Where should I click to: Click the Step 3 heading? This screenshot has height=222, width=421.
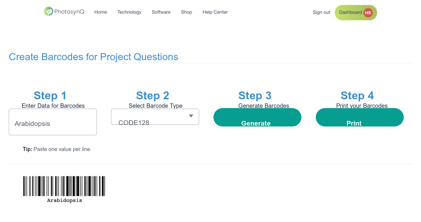[x=255, y=96]
